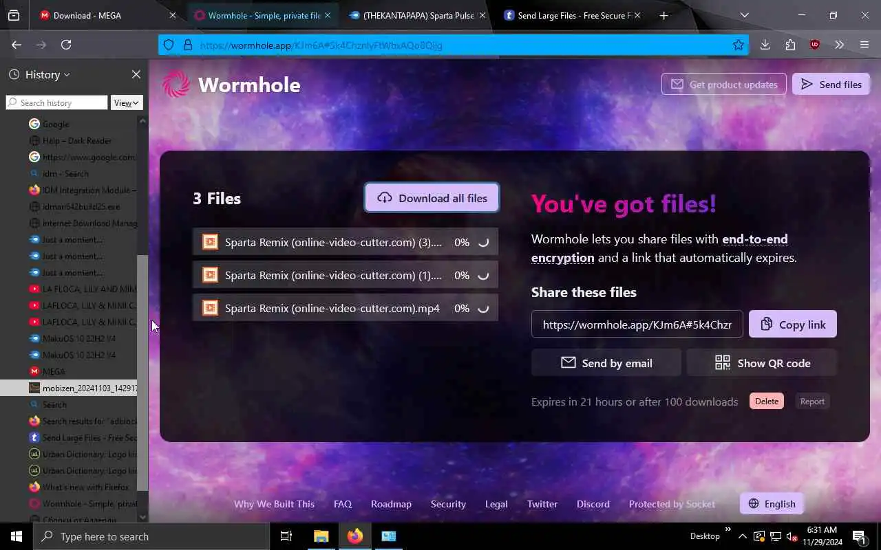Viewport: 881px width, 550px height.
Task: Open the Firefox hamburger application menu
Action: coord(864,45)
